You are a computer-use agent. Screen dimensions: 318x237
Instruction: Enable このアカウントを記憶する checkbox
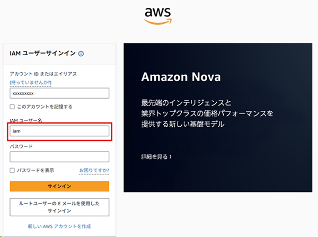click(12, 107)
